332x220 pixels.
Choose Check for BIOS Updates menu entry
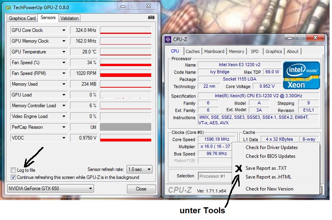pos(270,156)
